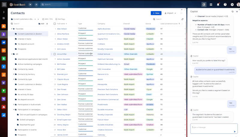Reset the Copilot conversation

232,11
